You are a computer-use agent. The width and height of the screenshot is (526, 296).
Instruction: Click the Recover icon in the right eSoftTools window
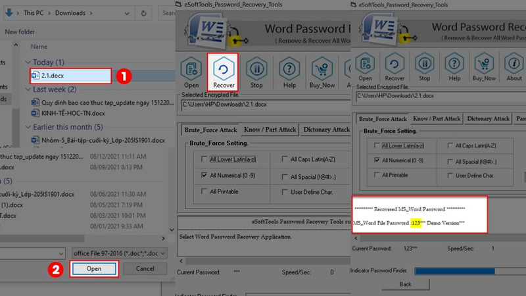pos(394,63)
